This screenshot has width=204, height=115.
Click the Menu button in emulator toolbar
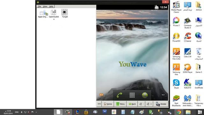(120, 104)
